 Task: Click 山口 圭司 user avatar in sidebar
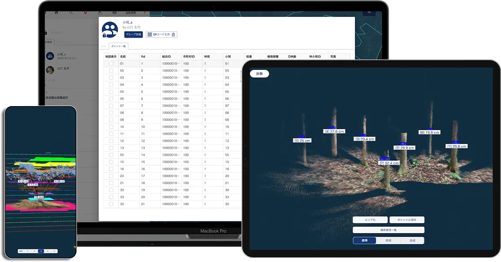(50, 69)
